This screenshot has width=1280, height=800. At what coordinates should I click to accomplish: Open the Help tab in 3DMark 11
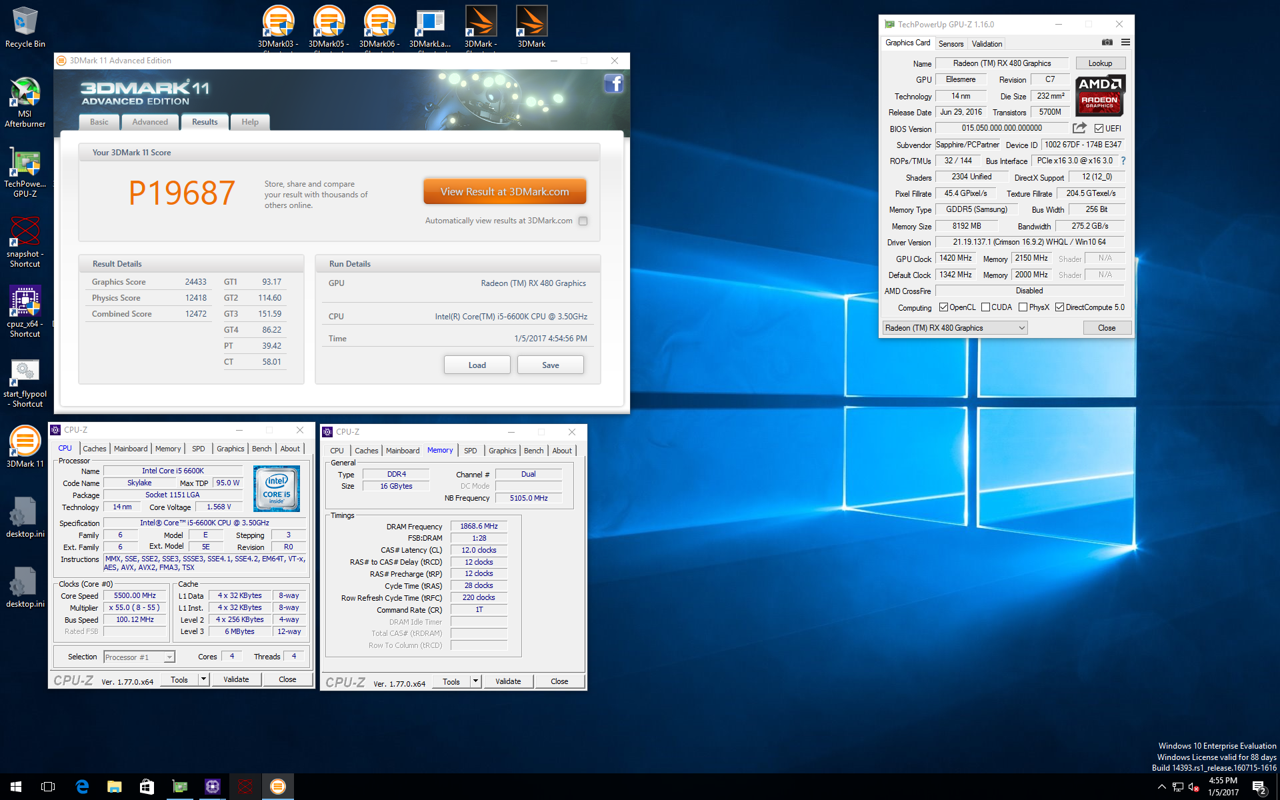tap(250, 122)
